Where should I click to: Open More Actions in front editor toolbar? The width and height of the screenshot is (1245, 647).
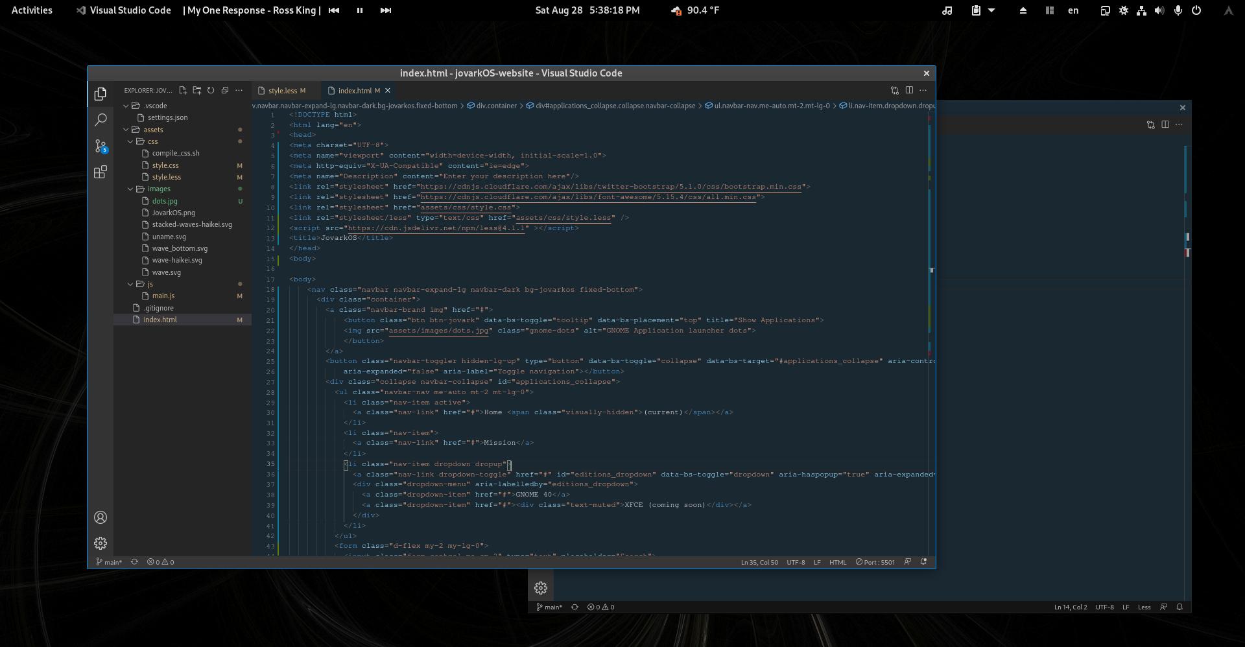[923, 91]
